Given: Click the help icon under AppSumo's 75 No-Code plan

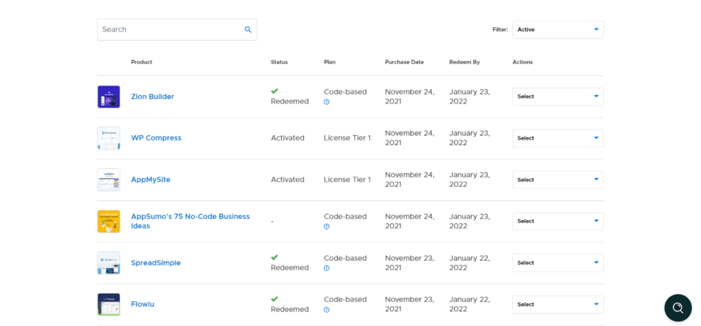Looking at the screenshot, I should tap(327, 227).
